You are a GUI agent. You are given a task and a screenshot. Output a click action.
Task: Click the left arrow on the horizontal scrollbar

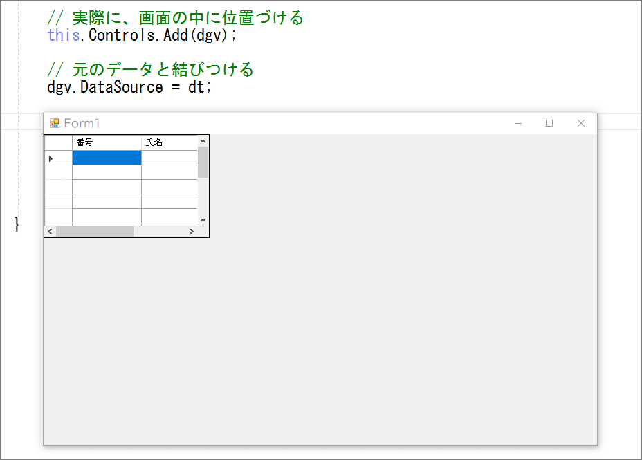pyautogui.click(x=49, y=230)
